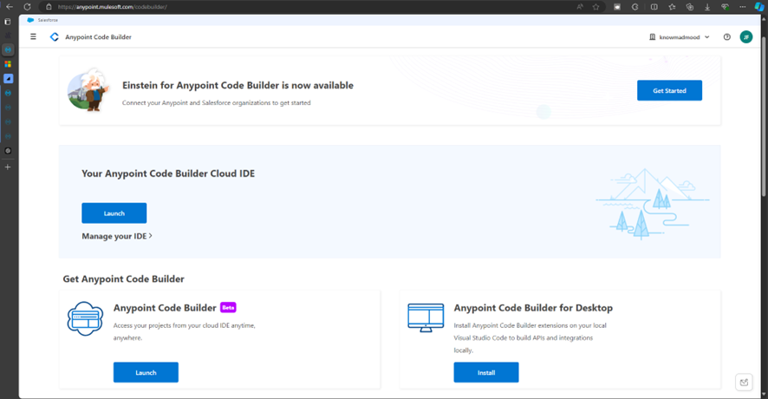Click the "Your Anypoint Code Builder Cloud IDE" heading
The width and height of the screenshot is (768, 399).
168,173
